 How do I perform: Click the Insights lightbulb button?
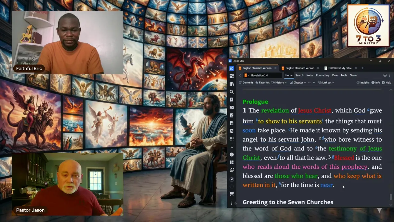tap(363, 83)
